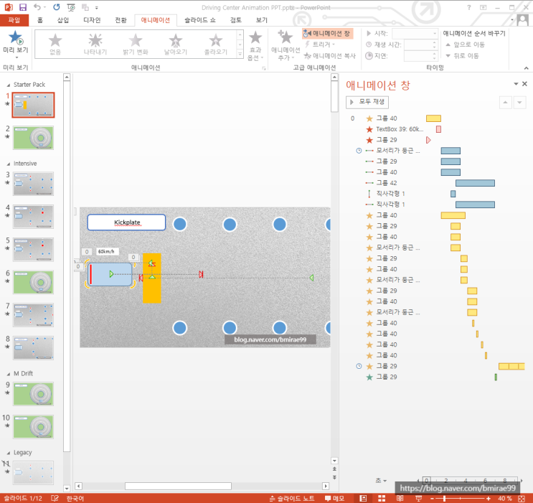
Task: Collapse the ribbon with chevron
Action: 527,68
